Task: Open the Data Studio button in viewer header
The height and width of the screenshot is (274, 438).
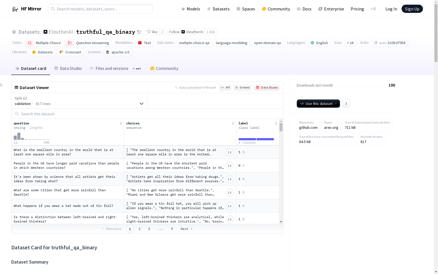Action: click(267, 87)
